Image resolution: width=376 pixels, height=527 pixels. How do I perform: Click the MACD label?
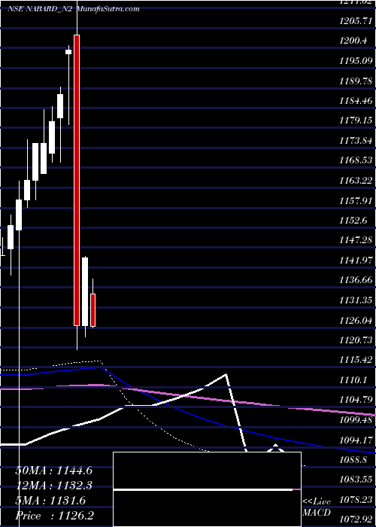(x=317, y=513)
